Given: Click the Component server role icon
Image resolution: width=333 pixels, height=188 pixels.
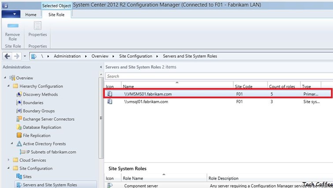Looking at the screenshot, I should [110, 185].
